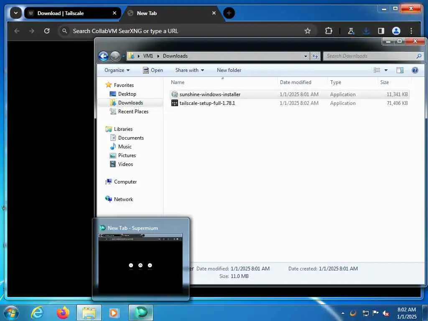Toggle the browser side panel
Screen dimensions: 428x321
[381, 31]
